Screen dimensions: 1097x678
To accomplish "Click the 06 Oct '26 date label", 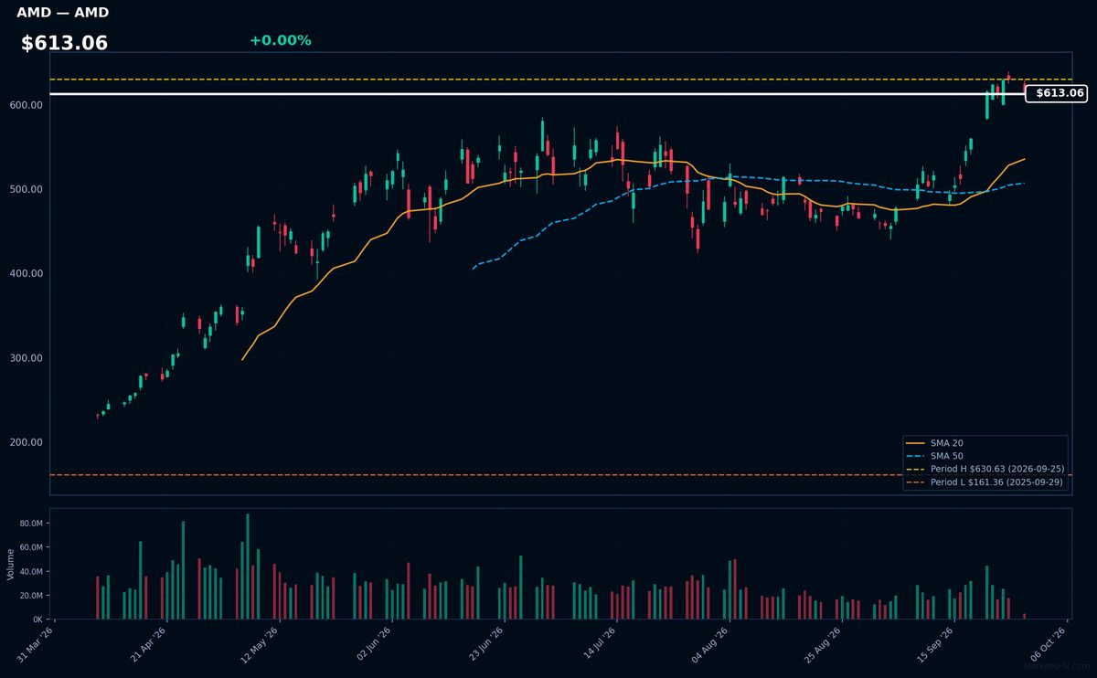I will (x=1049, y=643).
